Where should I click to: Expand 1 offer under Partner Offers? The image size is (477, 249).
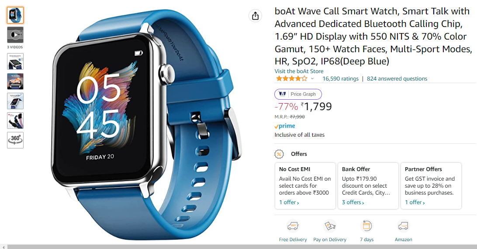415,202
